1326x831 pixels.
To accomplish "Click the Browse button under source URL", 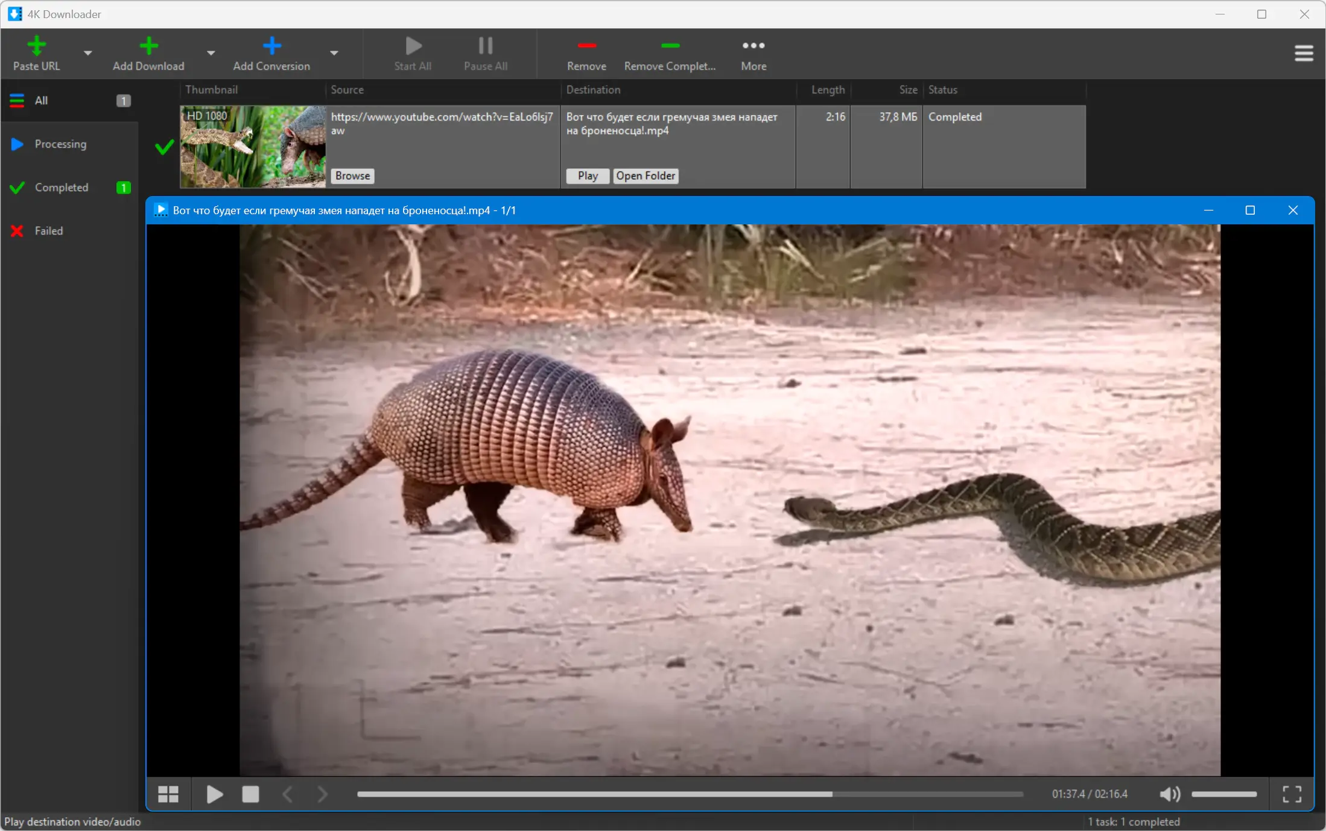I will click(x=352, y=175).
